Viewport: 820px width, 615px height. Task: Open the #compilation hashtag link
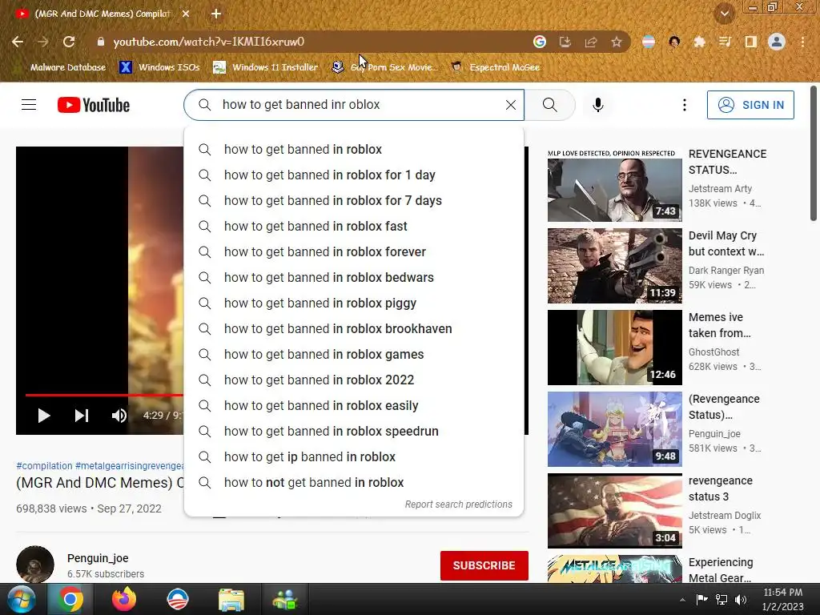pyautogui.click(x=45, y=466)
